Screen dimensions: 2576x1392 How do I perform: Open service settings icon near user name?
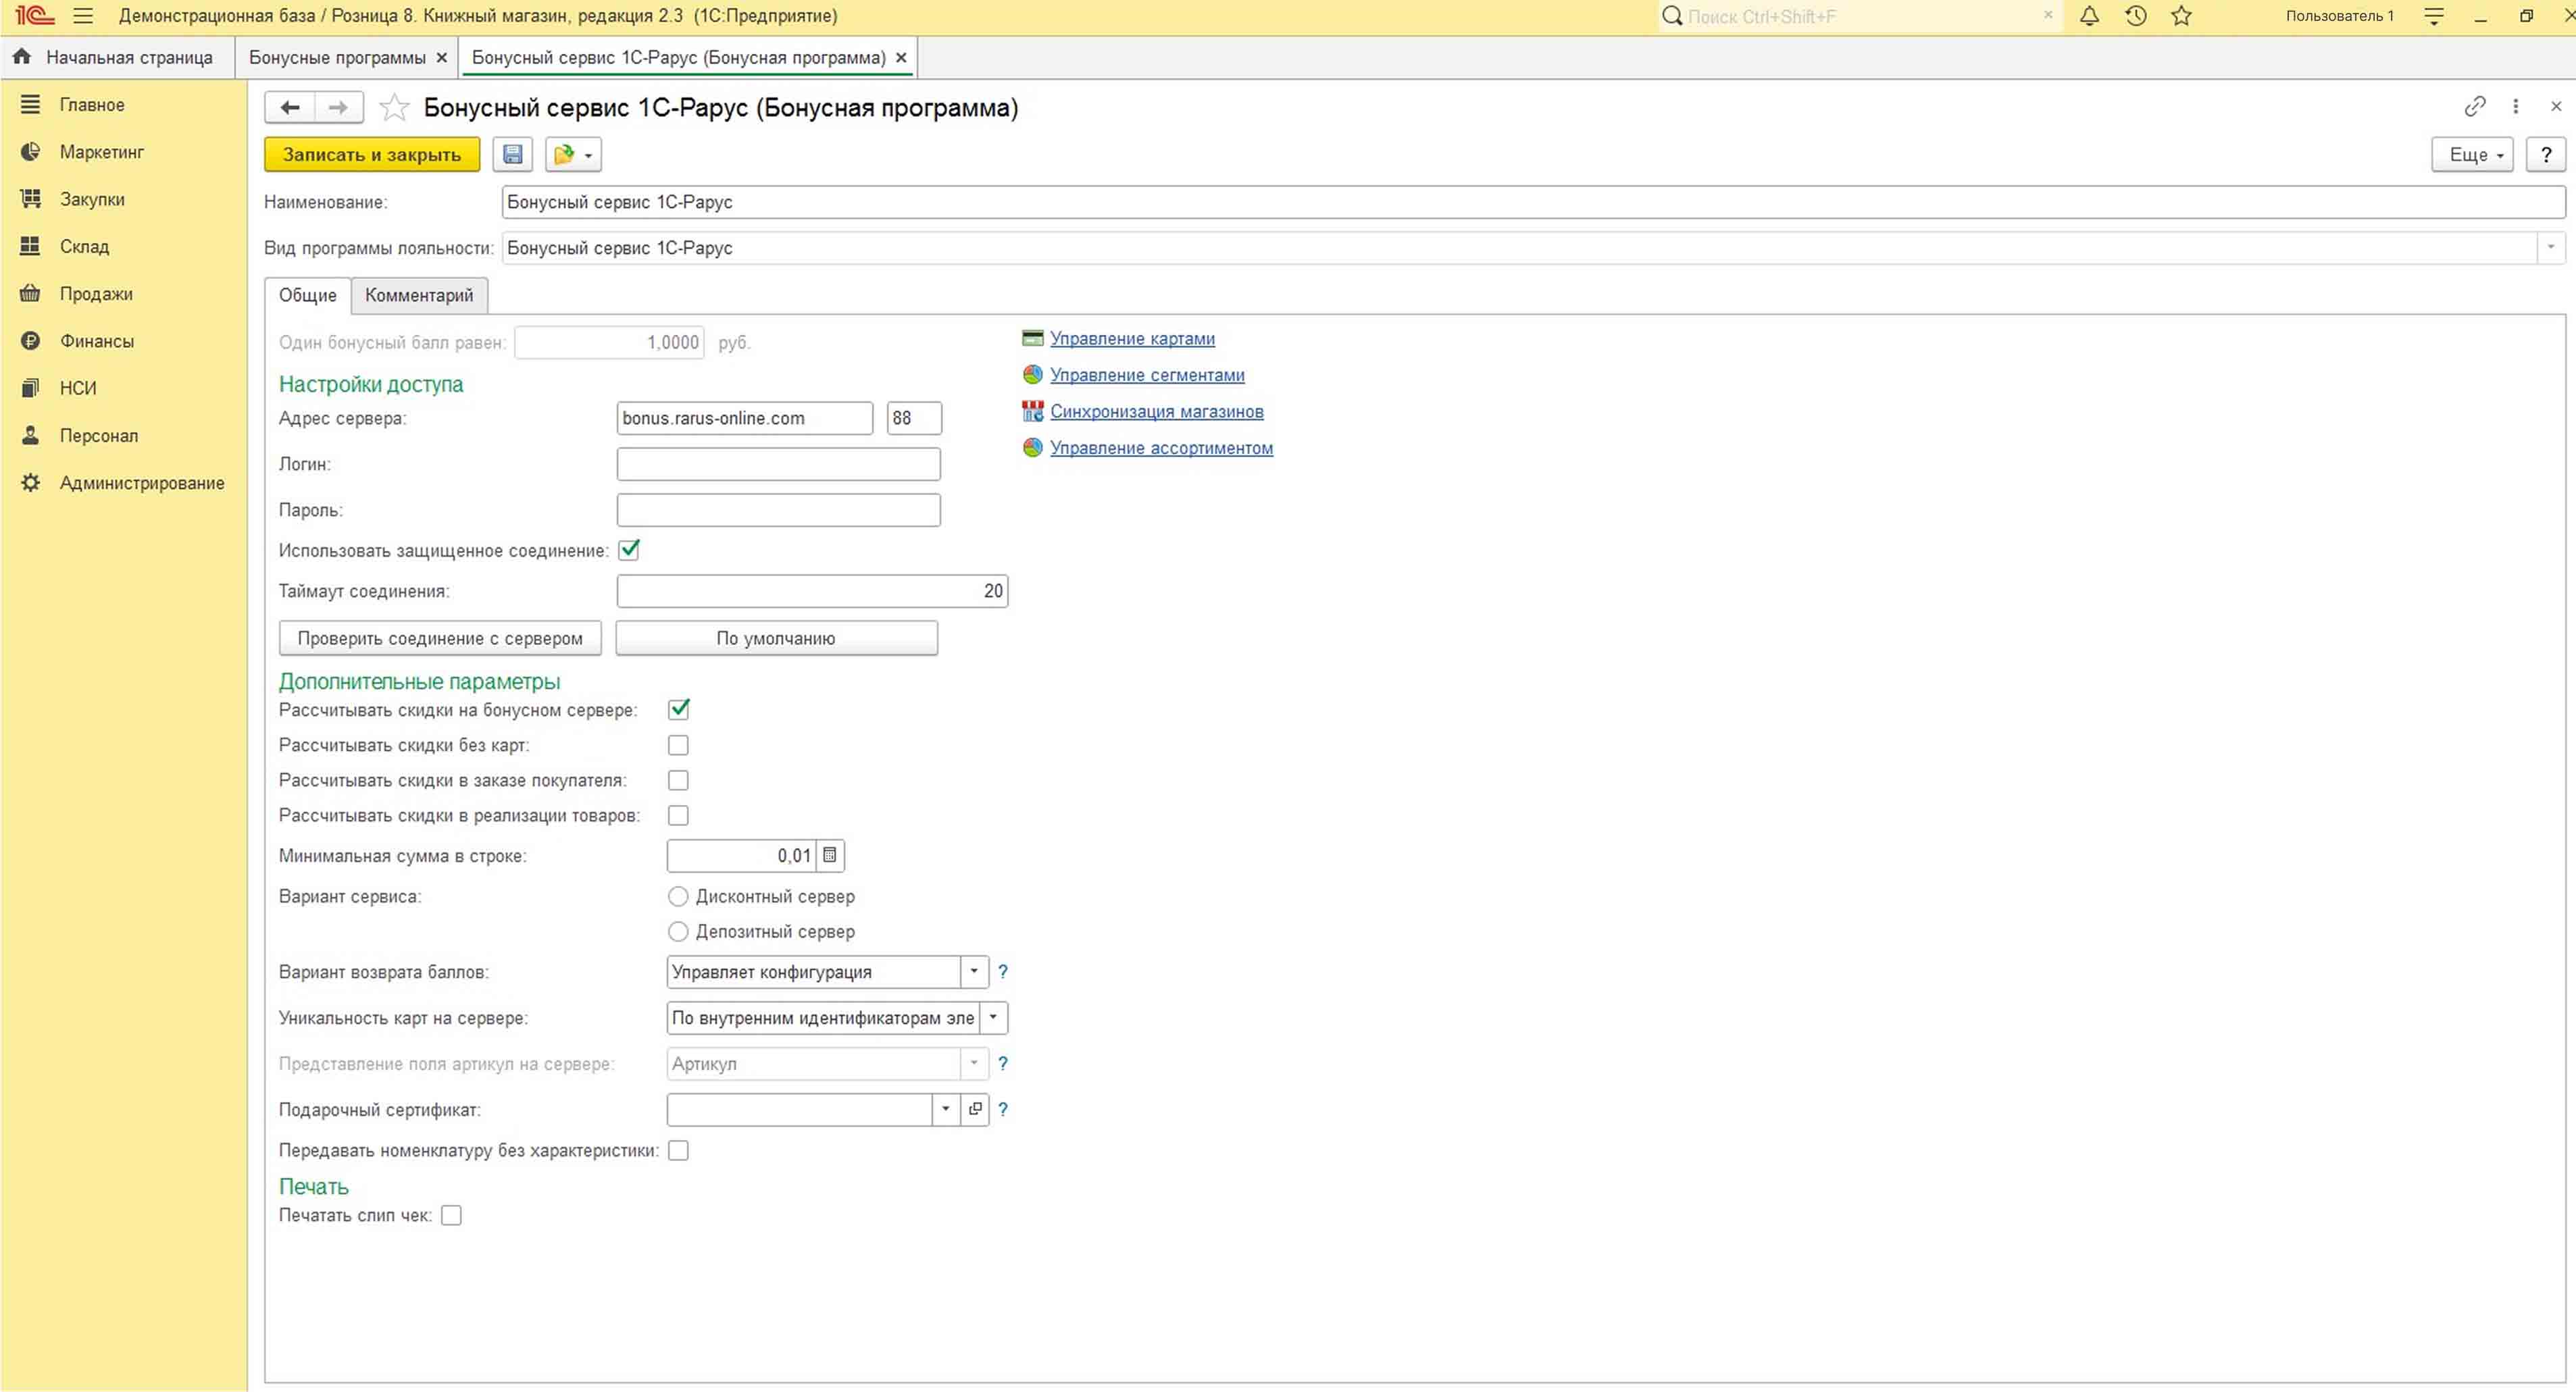[2434, 16]
